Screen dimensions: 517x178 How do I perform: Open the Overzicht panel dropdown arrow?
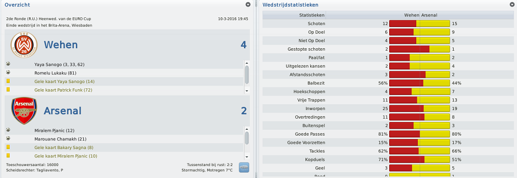(248, 5)
